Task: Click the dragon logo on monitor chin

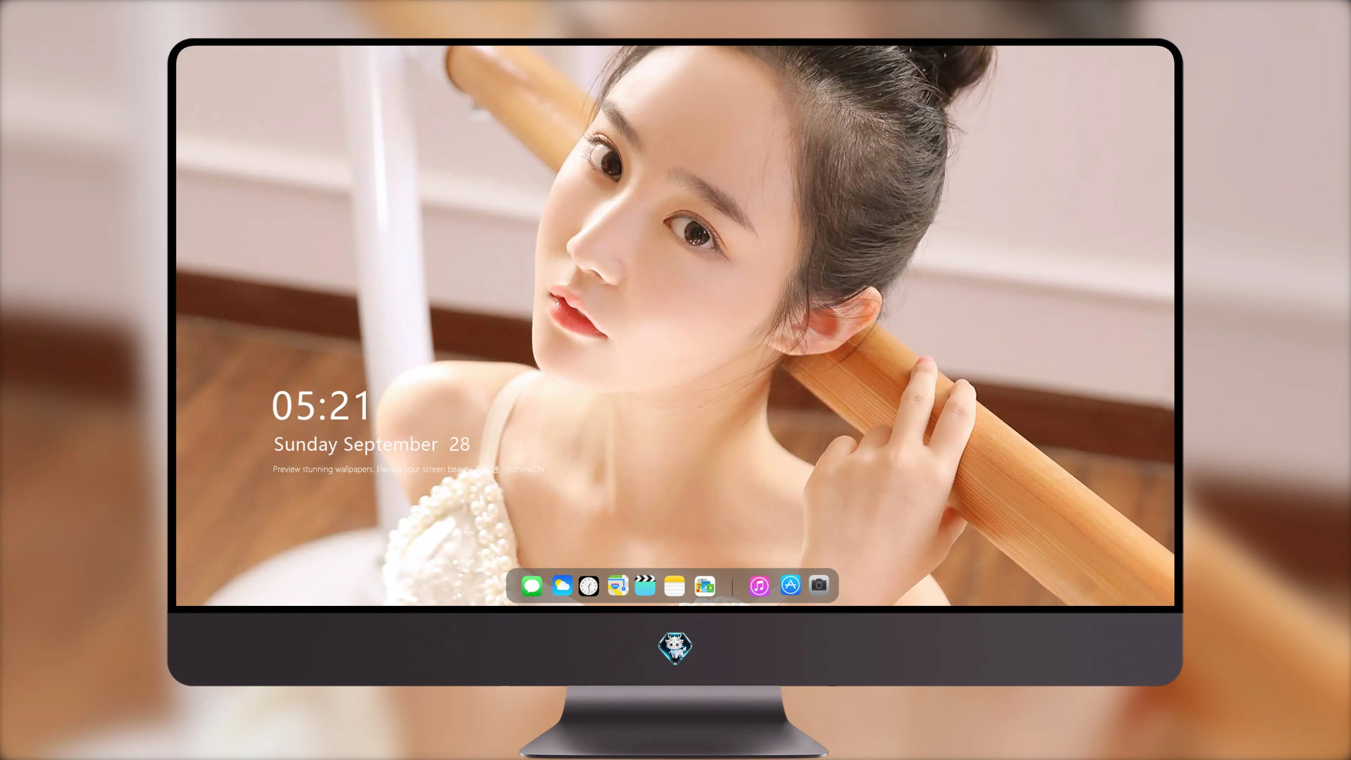Action: click(x=675, y=648)
